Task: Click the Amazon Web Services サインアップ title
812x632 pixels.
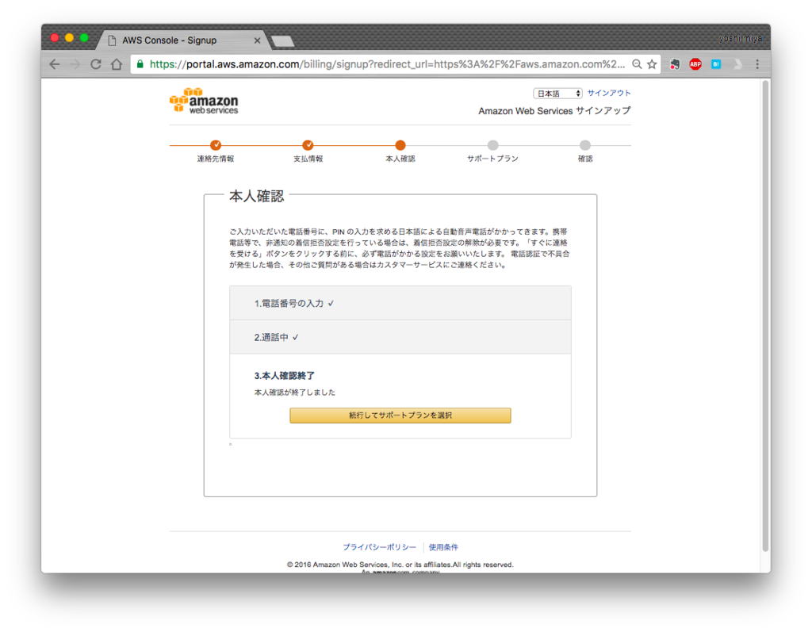Action: click(x=554, y=111)
